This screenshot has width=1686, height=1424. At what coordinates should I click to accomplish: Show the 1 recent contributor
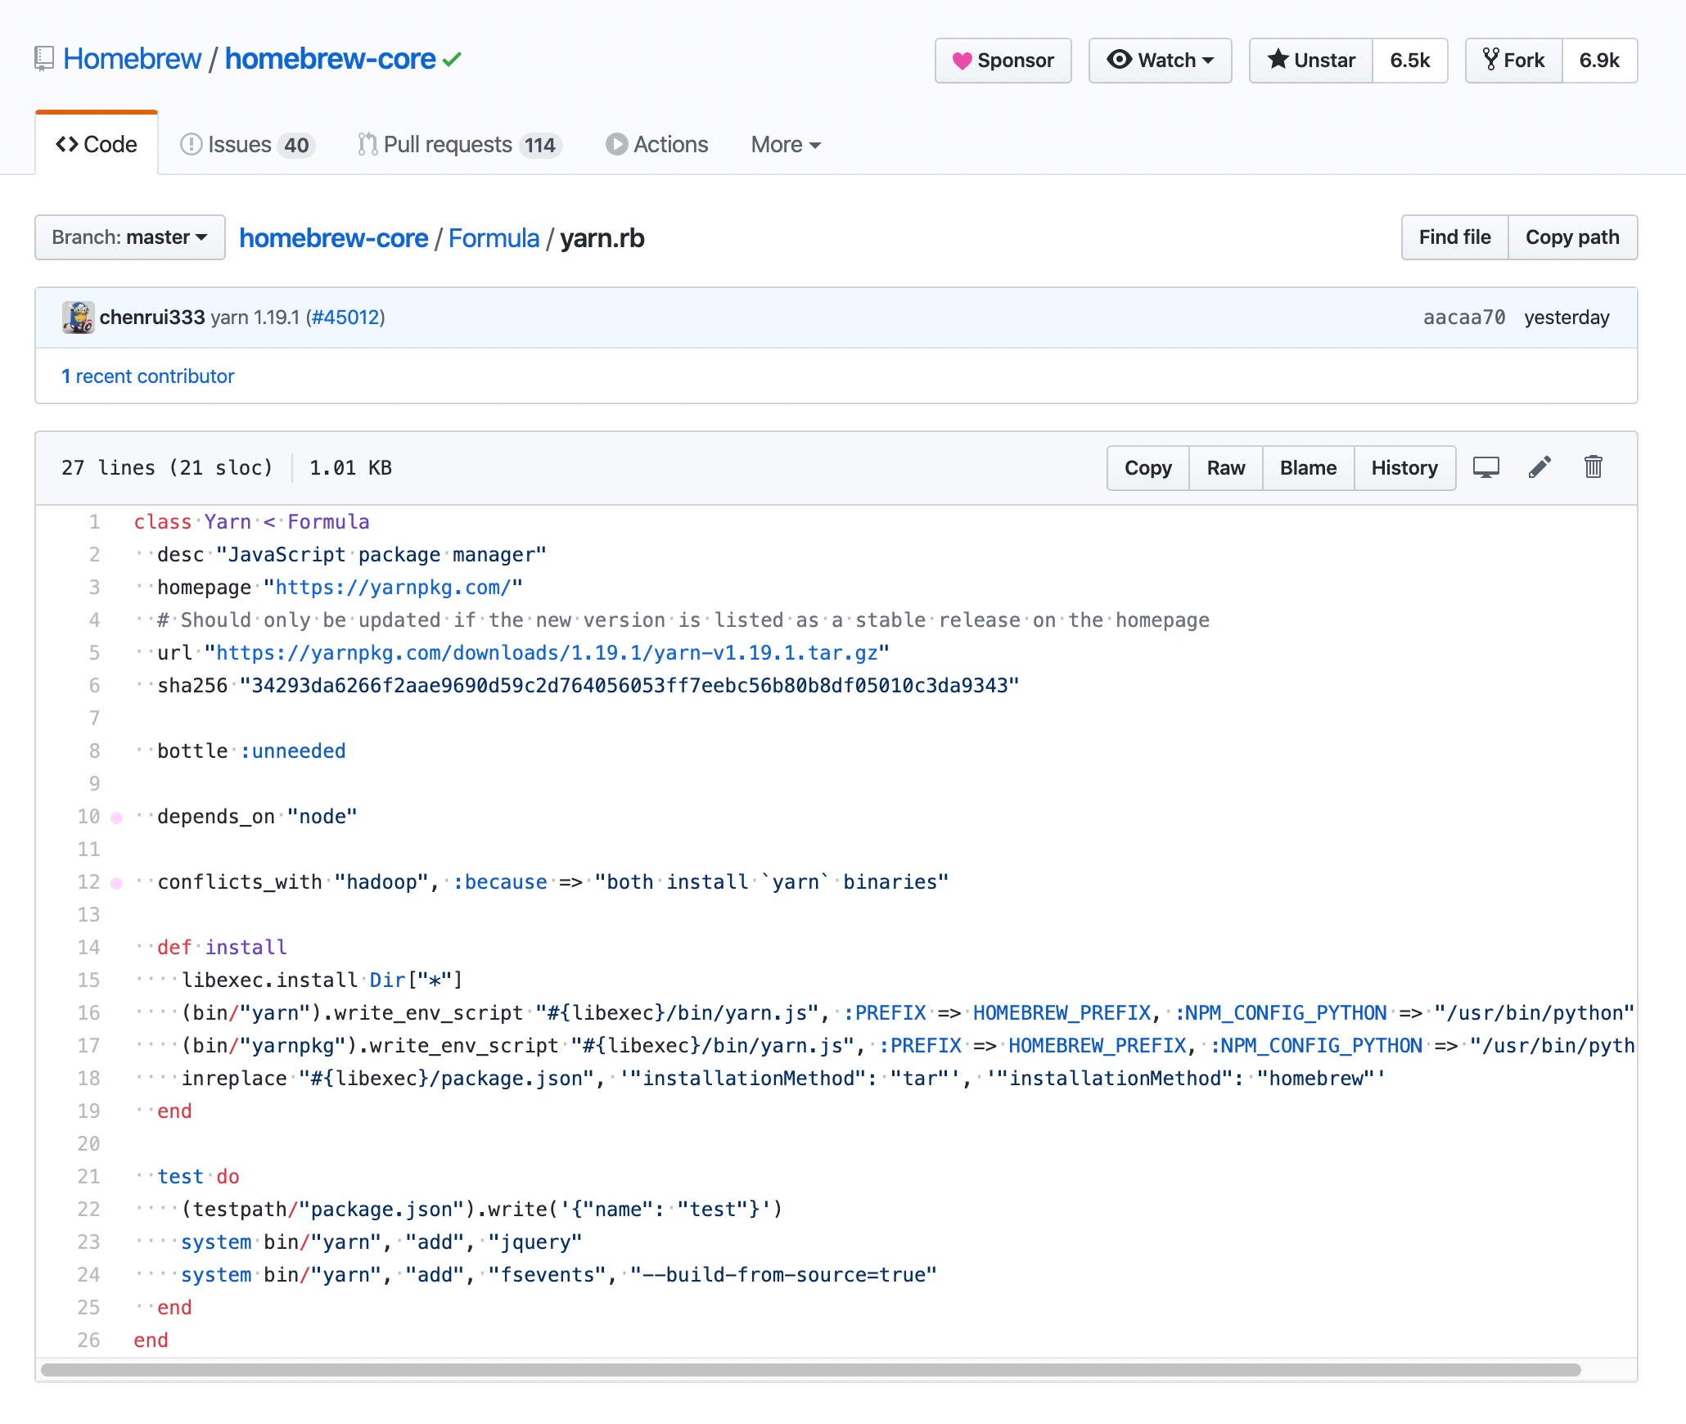tap(148, 376)
